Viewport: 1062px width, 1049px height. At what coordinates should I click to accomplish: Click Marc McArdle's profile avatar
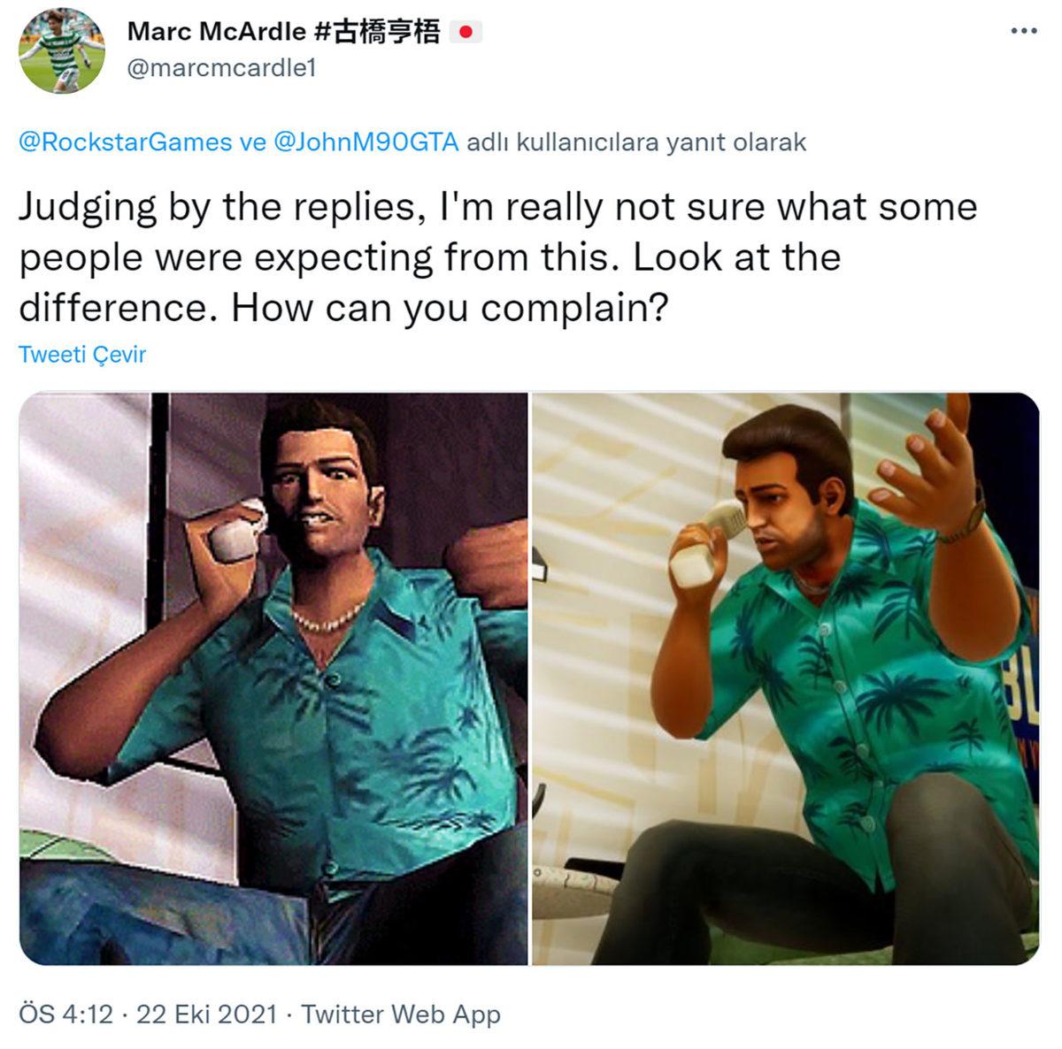[x=62, y=50]
